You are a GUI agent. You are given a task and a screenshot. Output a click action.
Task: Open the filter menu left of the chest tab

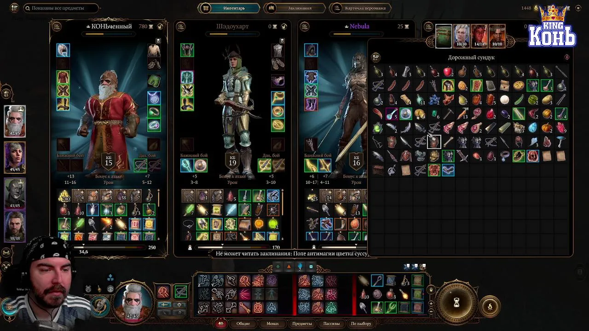[x=429, y=27]
